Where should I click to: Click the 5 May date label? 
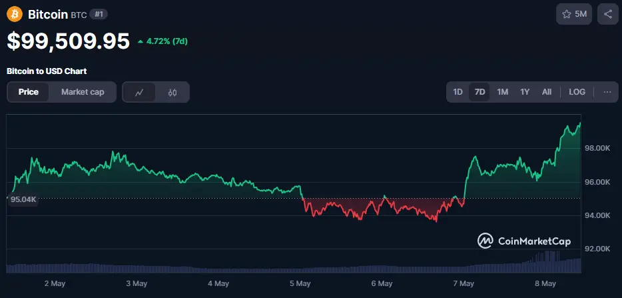pos(300,283)
